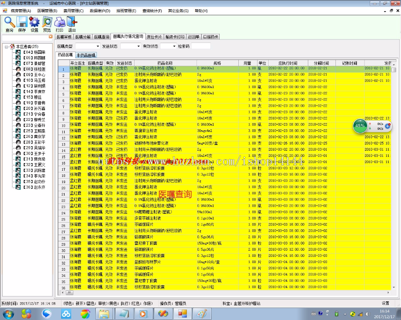This screenshot has height=320, width=401.
Task: Click the 检索码 search input field
Action: (200, 46)
